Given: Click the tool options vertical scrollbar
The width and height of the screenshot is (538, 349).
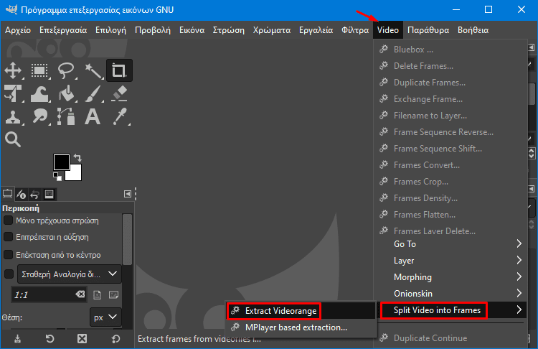Looking at the screenshot, I should [127, 239].
